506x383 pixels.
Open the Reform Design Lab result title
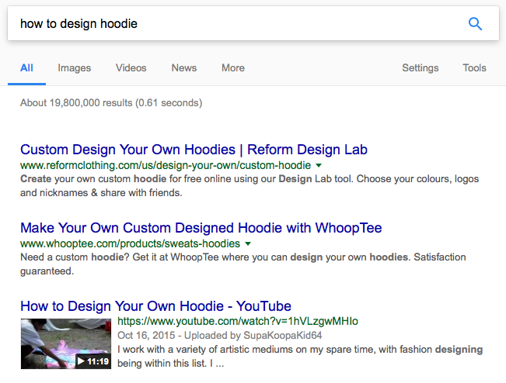(194, 150)
